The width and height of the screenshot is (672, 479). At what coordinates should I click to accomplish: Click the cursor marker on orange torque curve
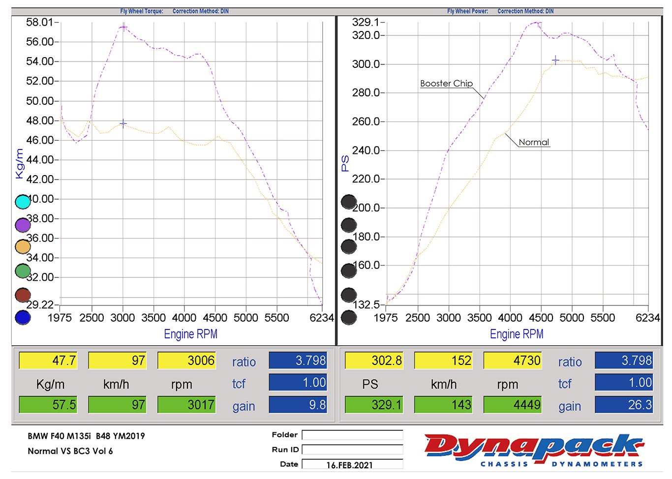(x=123, y=123)
